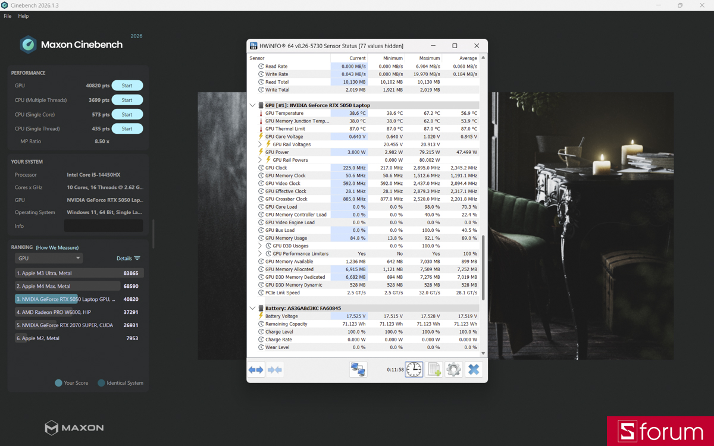Expand GPU Rail Powers
This screenshot has height=446, width=714.
tap(260, 160)
